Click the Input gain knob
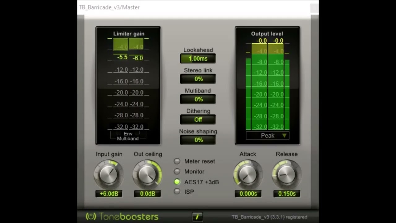The image size is (396, 223). click(x=109, y=174)
